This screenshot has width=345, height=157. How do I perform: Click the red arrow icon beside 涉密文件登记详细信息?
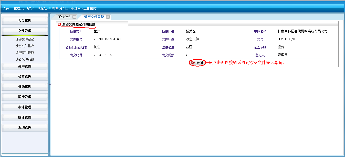click(x=59, y=24)
